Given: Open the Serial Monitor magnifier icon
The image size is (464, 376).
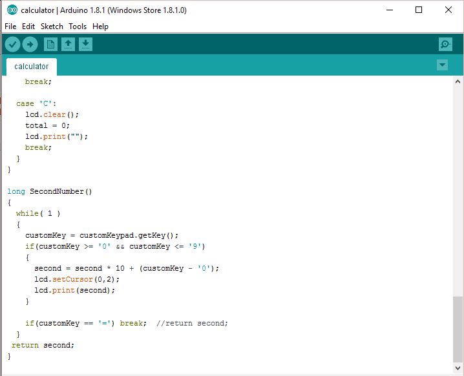Looking at the screenshot, I should [x=445, y=45].
